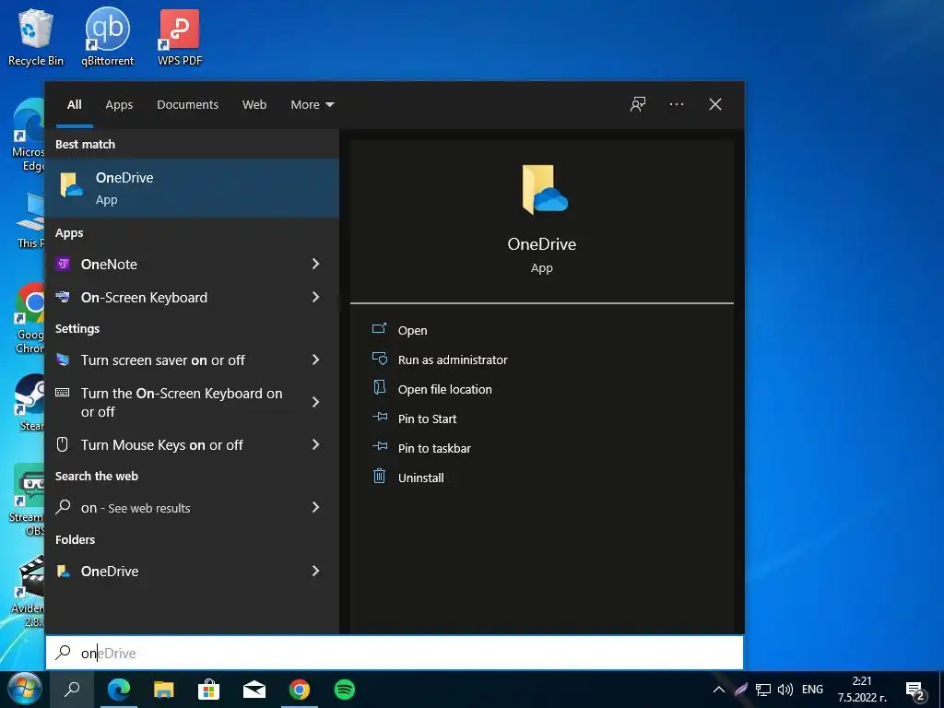Click the taskbar search magnifier icon
Viewport: 944px width, 708px height.
(72, 690)
